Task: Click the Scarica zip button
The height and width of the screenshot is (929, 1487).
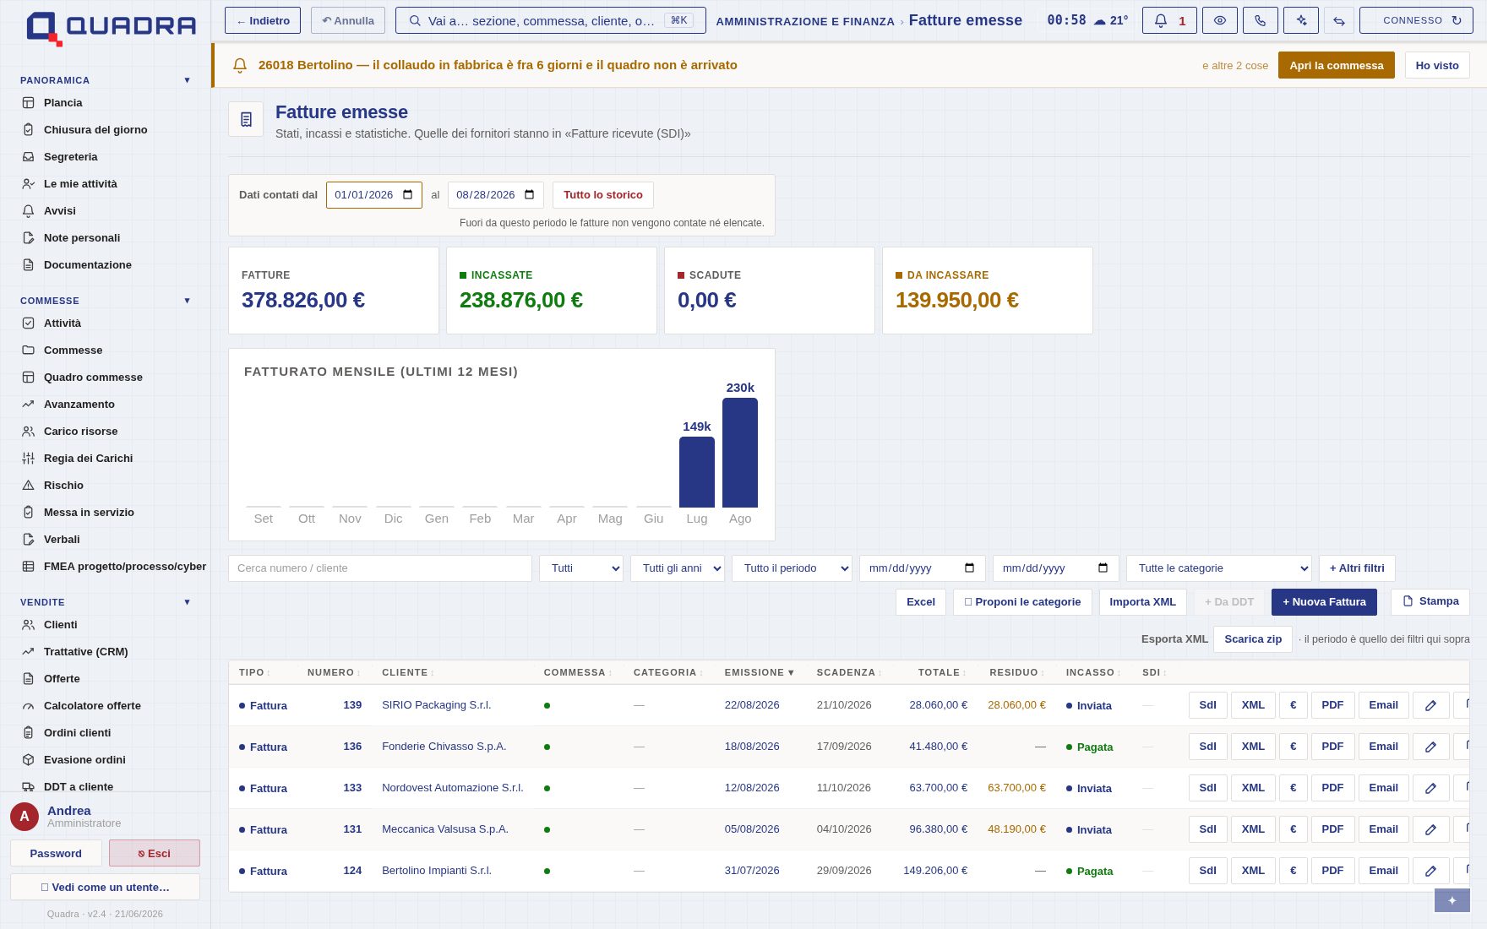Action: [1253, 639]
